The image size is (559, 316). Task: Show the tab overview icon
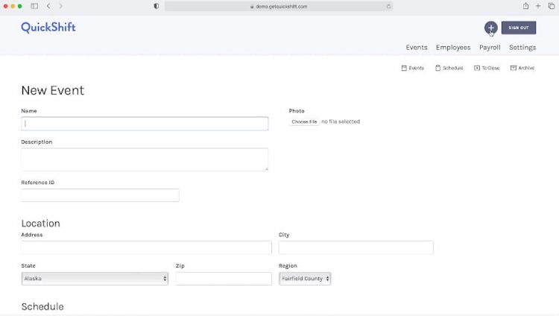pyautogui.click(x=551, y=6)
